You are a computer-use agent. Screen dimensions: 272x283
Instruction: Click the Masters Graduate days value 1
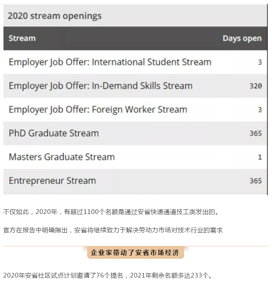click(x=260, y=157)
